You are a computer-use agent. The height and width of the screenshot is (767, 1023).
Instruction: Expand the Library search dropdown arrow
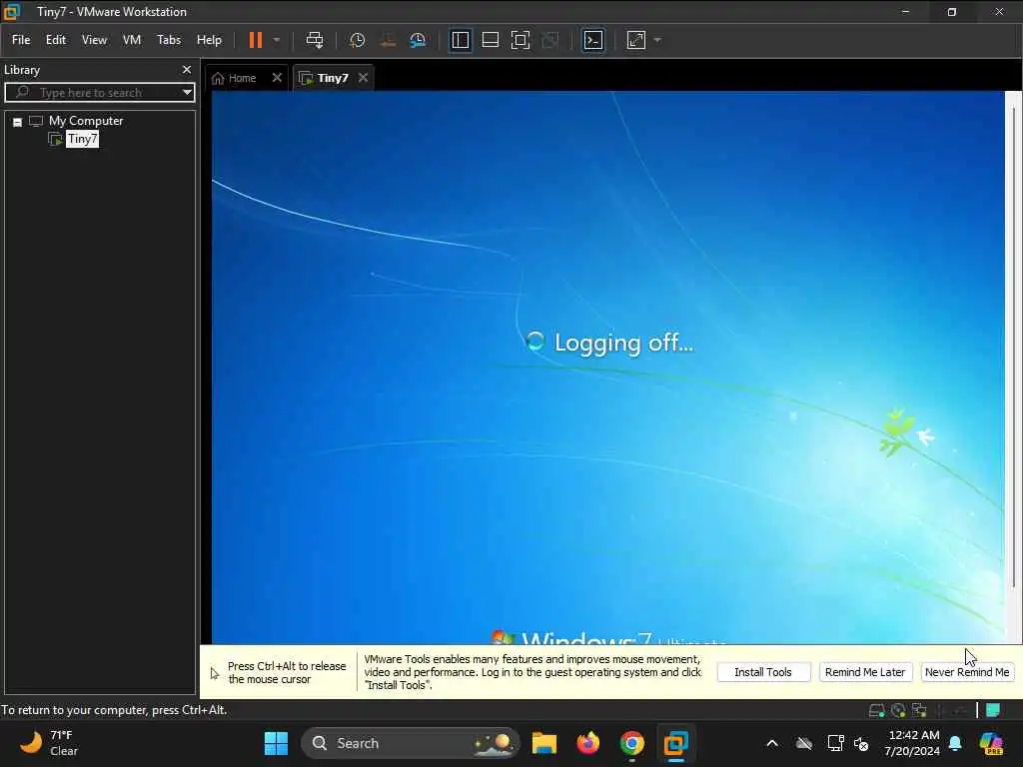pyautogui.click(x=187, y=93)
